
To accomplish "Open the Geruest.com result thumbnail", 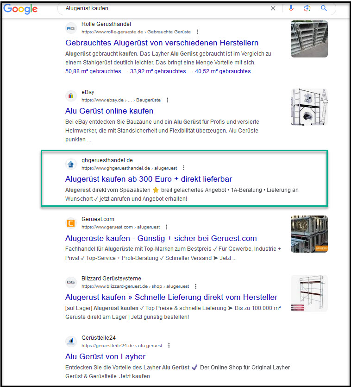I will coord(309,234).
